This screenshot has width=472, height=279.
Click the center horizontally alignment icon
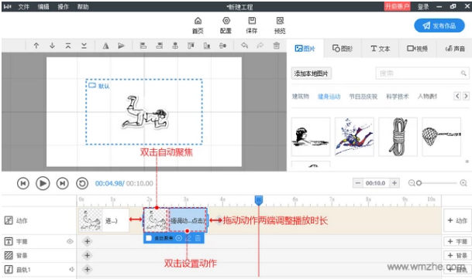pos(175,46)
